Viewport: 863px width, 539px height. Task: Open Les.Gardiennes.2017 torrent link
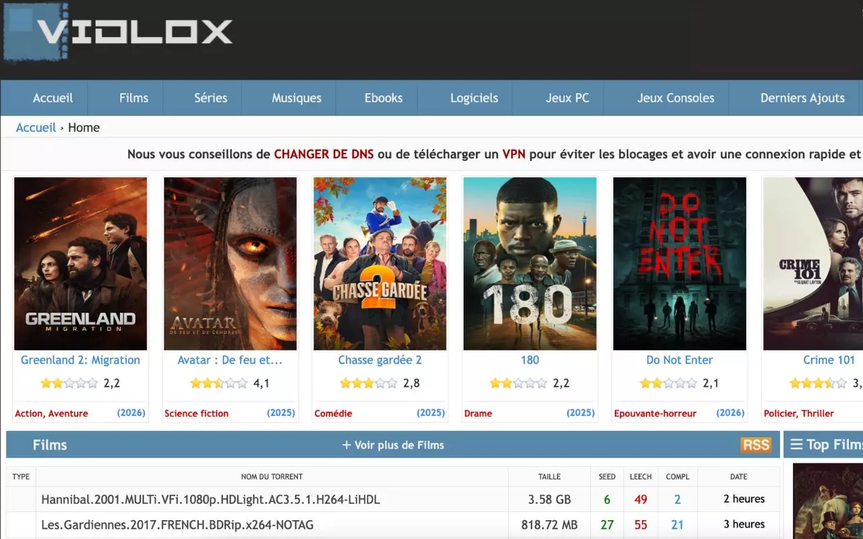pyautogui.click(x=177, y=525)
